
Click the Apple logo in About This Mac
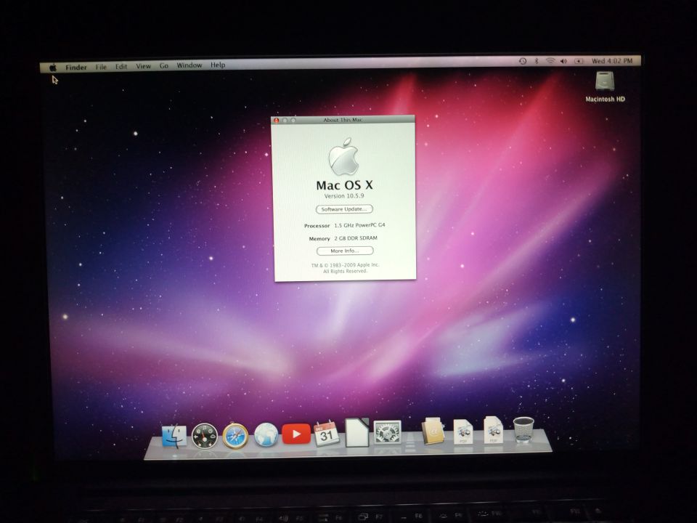pyautogui.click(x=343, y=157)
